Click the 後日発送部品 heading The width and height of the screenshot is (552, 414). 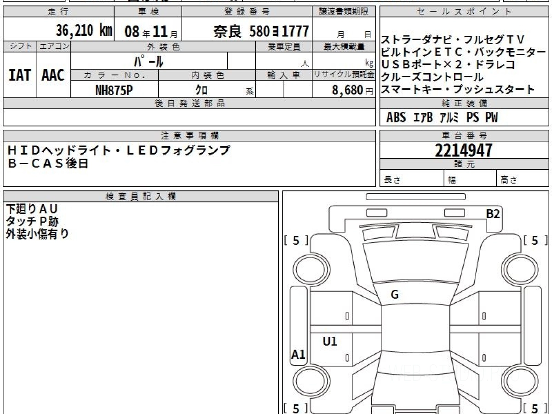click(x=190, y=103)
